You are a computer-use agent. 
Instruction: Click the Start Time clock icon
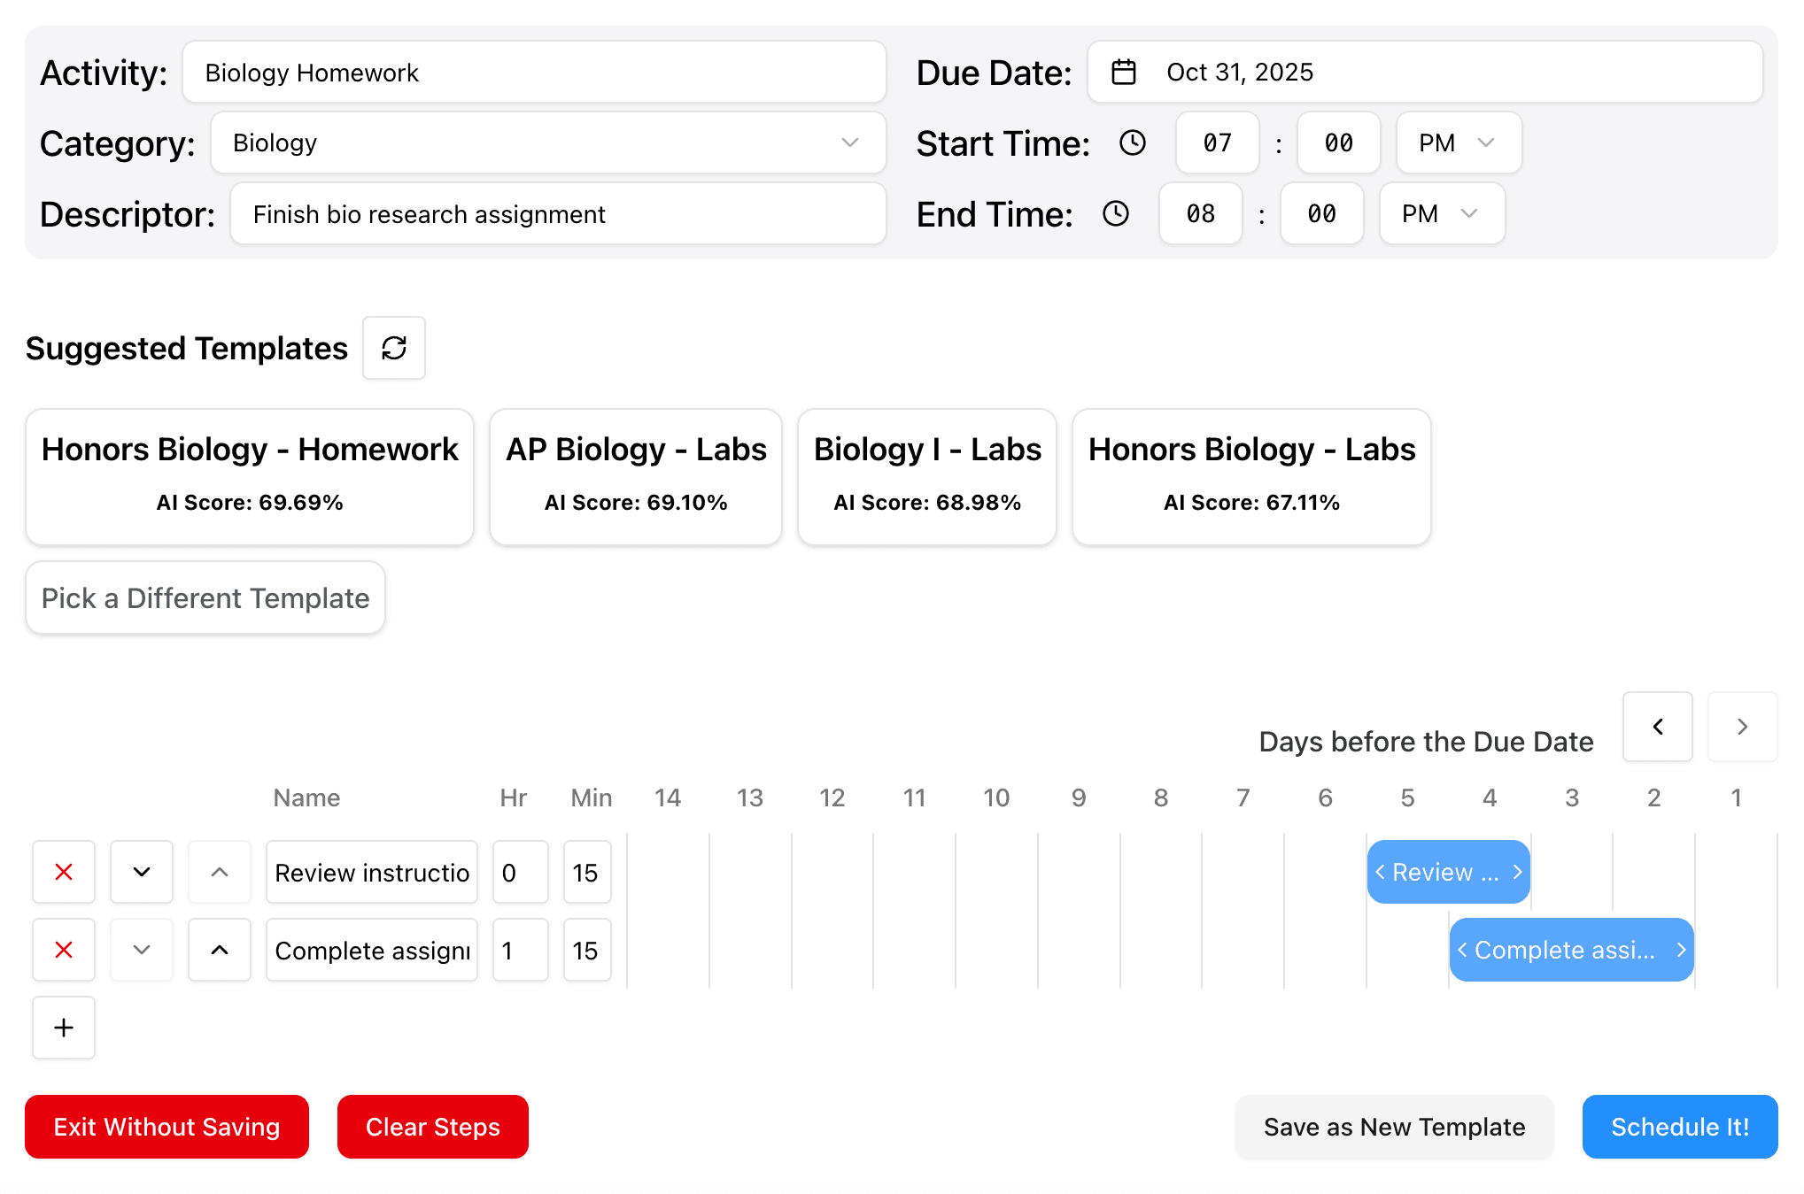click(x=1132, y=143)
